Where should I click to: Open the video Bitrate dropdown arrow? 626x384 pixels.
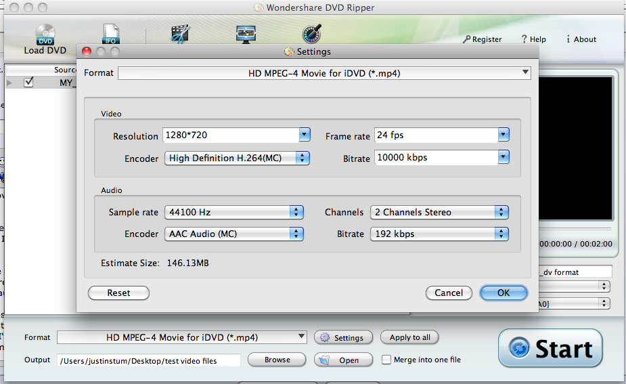click(x=504, y=157)
